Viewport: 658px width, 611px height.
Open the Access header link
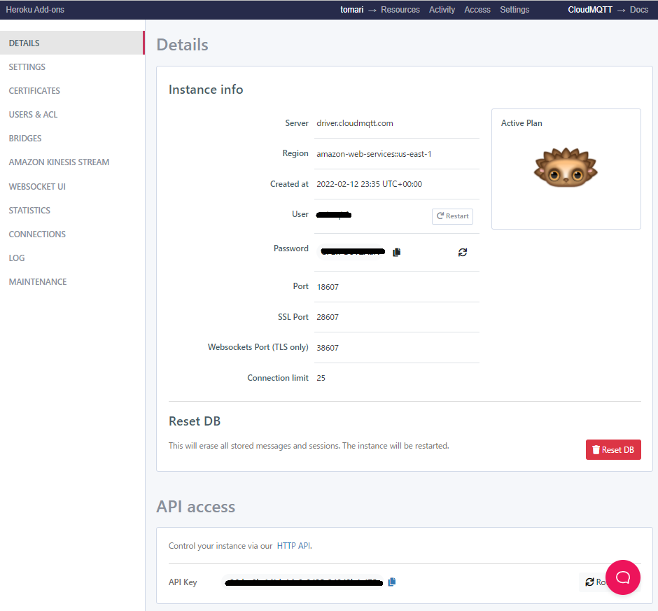477,10
